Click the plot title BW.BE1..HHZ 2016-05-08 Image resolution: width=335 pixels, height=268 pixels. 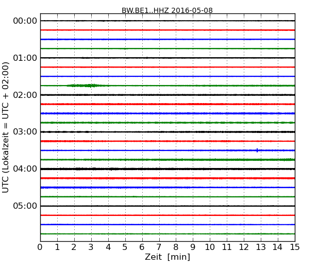(x=167, y=10)
